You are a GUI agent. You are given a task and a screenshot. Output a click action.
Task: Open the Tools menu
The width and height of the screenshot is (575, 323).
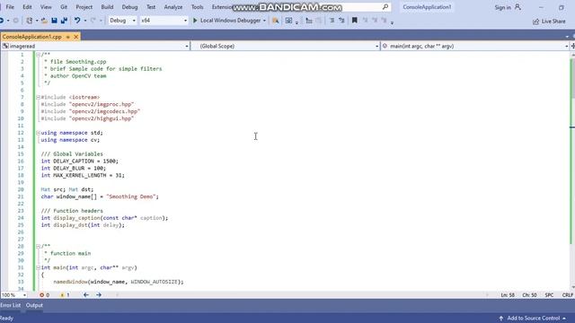click(197, 7)
